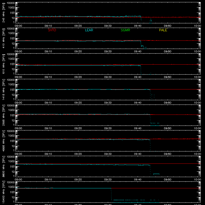
Task: Click the 100 y-tick on 2695 MHz panel
Action: click(x=12, y=115)
